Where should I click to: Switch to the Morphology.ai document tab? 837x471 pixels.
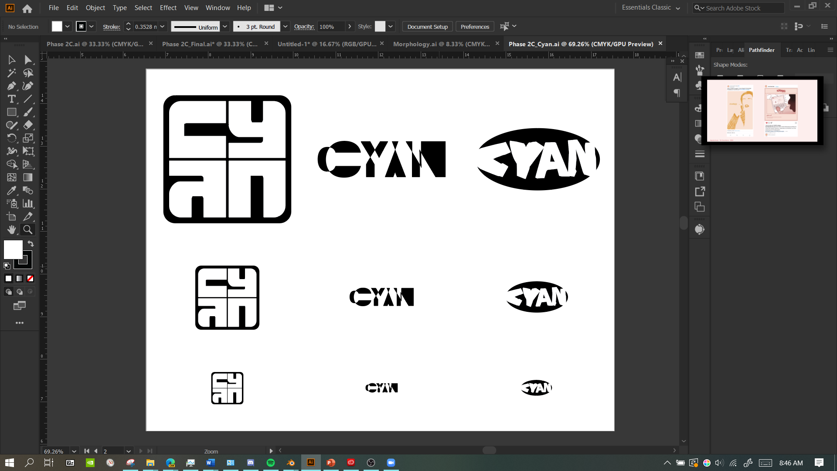tap(441, 44)
